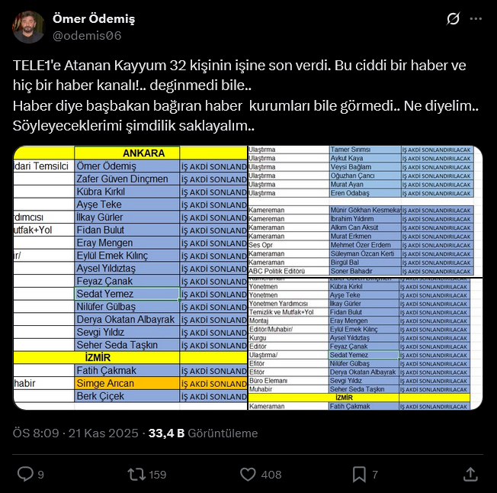Like the post with the heart icon
Viewport: 497px width, 493px height.
click(248, 474)
